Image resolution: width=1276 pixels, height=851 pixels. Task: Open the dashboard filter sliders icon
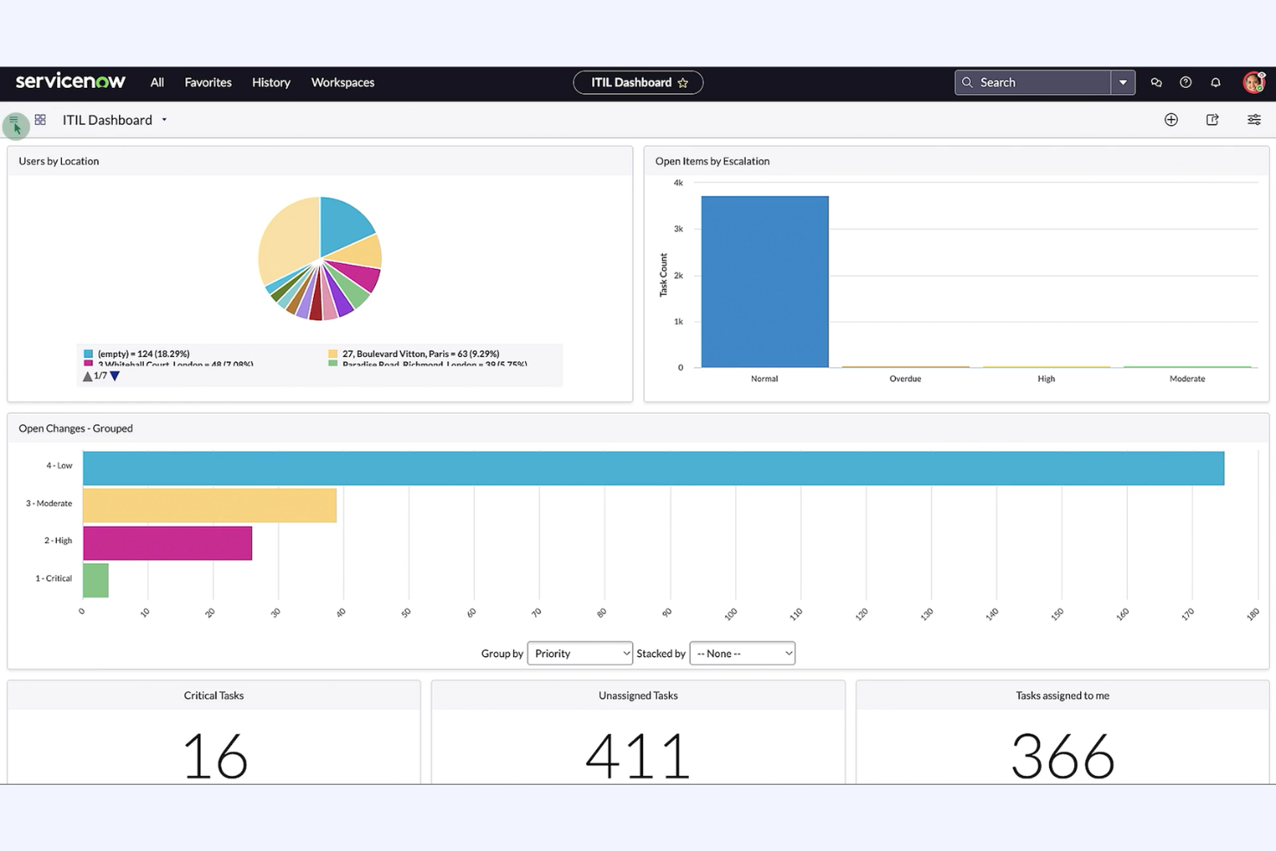(1254, 120)
